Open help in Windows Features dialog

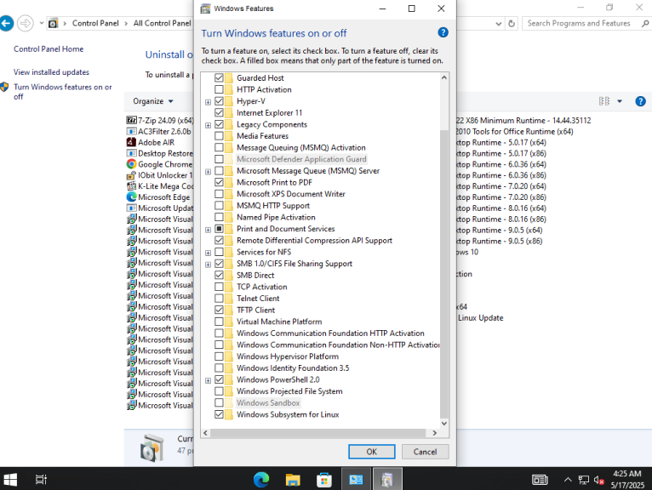pyautogui.click(x=443, y=32)
